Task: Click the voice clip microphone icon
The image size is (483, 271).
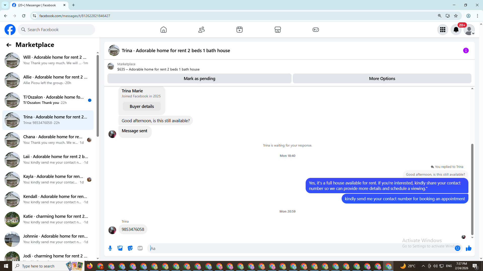Action: [x=110, y=248]
